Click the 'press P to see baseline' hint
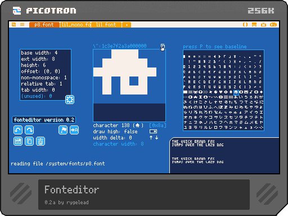 [x=215, y=47]
